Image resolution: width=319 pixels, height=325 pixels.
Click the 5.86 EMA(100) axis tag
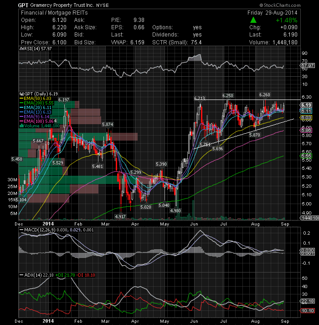306,131
